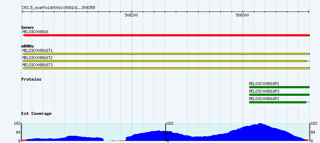Screen dimensions: 320x143
Task: Click the MELO3C008816P2 green protein bar
Action: (x=278, y=102)
